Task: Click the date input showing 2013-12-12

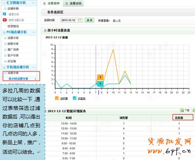Action: pos(72,20)
